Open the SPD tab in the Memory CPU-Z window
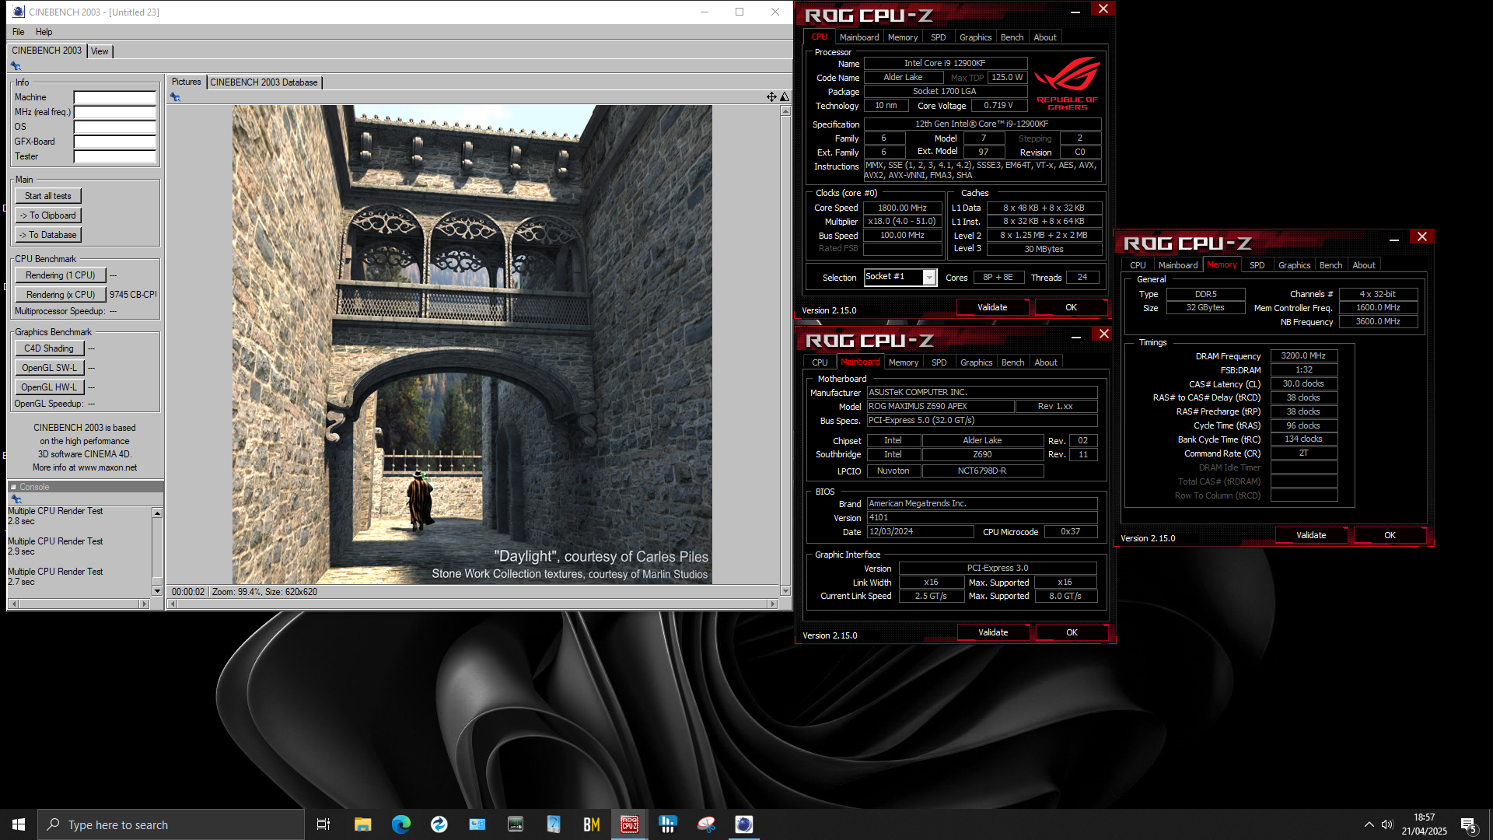Image resolution: width=1493 pixels, height=840 pixels. point(1257,265)
